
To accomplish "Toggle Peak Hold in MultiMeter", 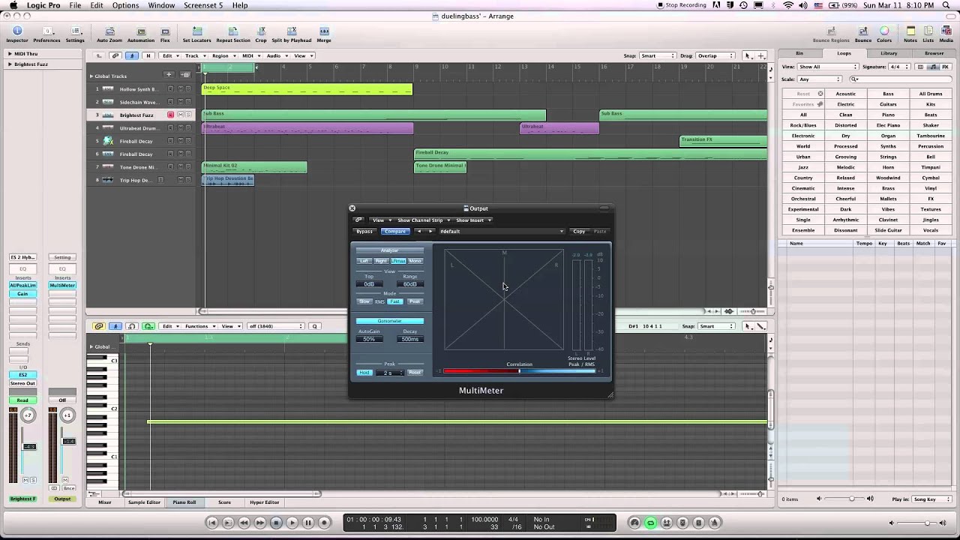I will point(364,373).
